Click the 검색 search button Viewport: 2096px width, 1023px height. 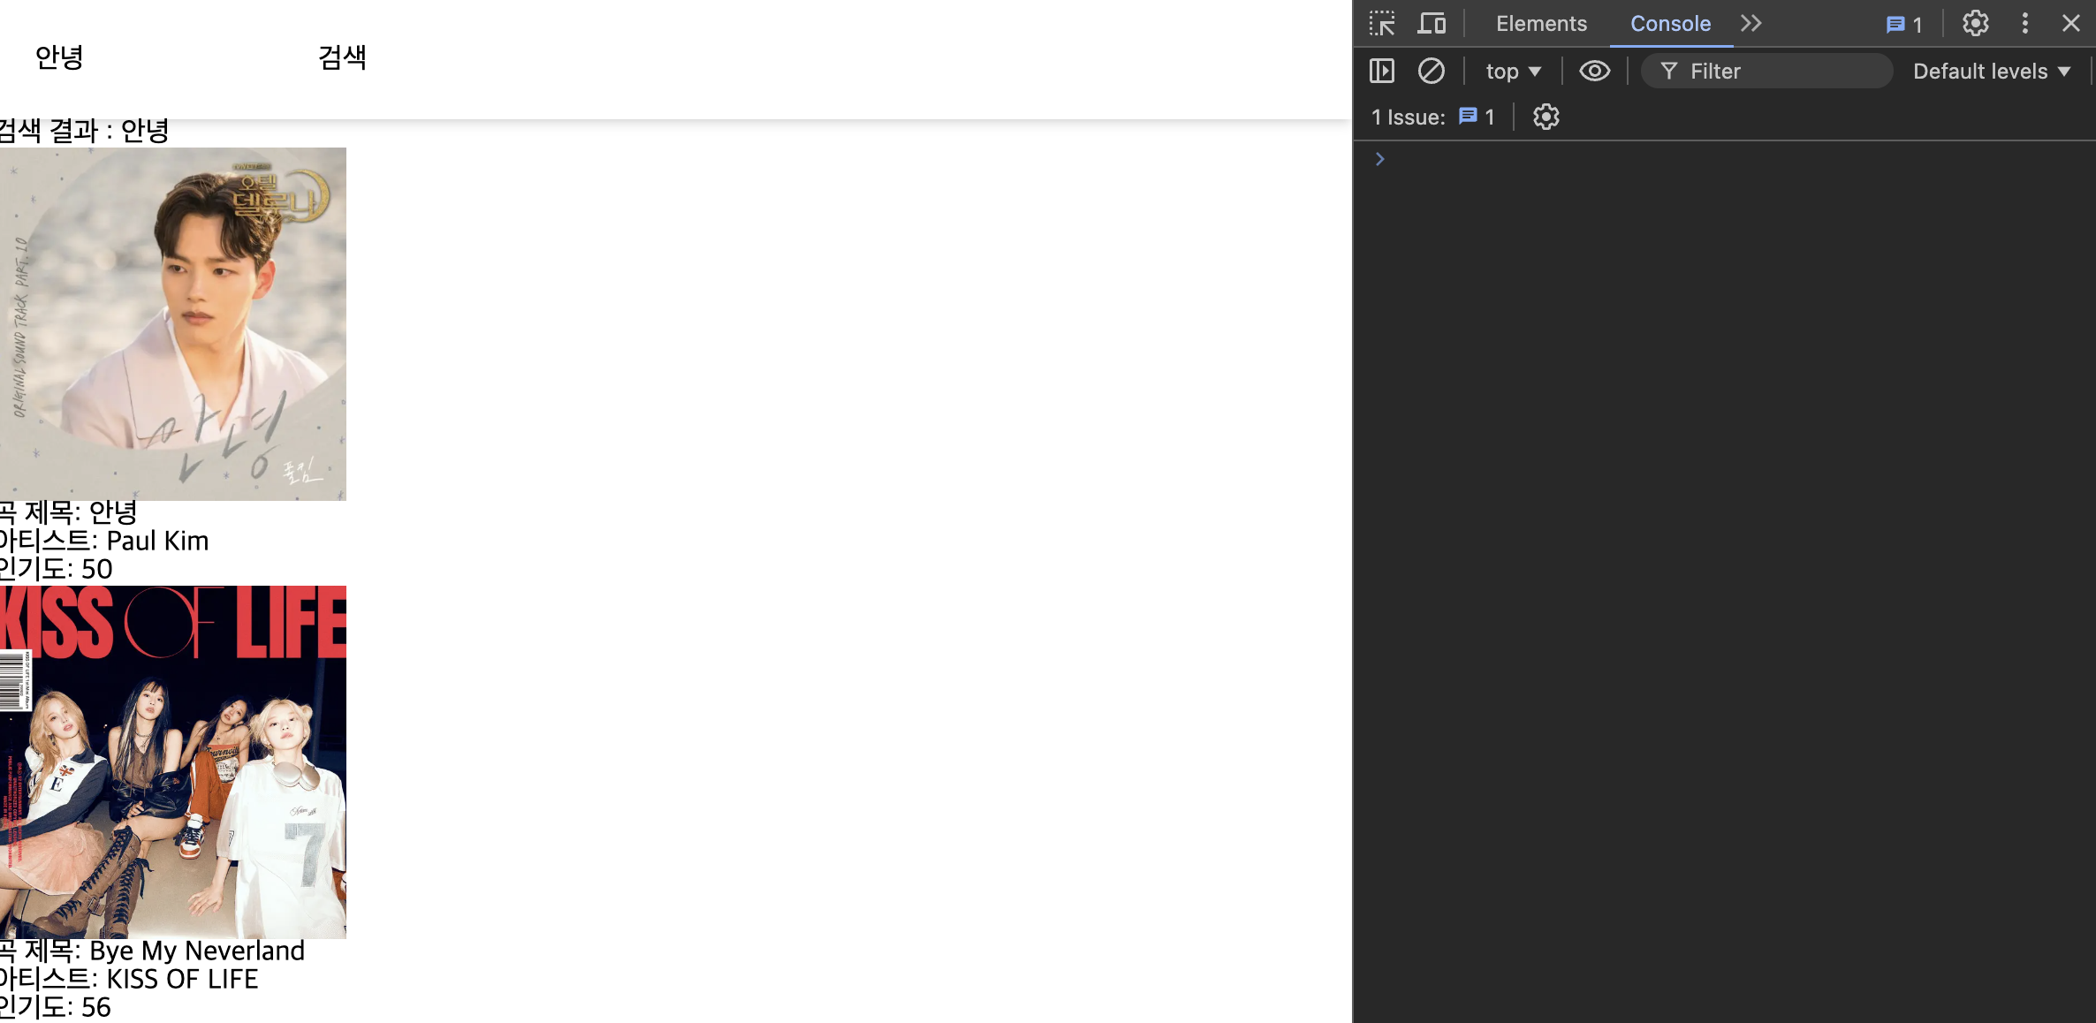(342, 58)
